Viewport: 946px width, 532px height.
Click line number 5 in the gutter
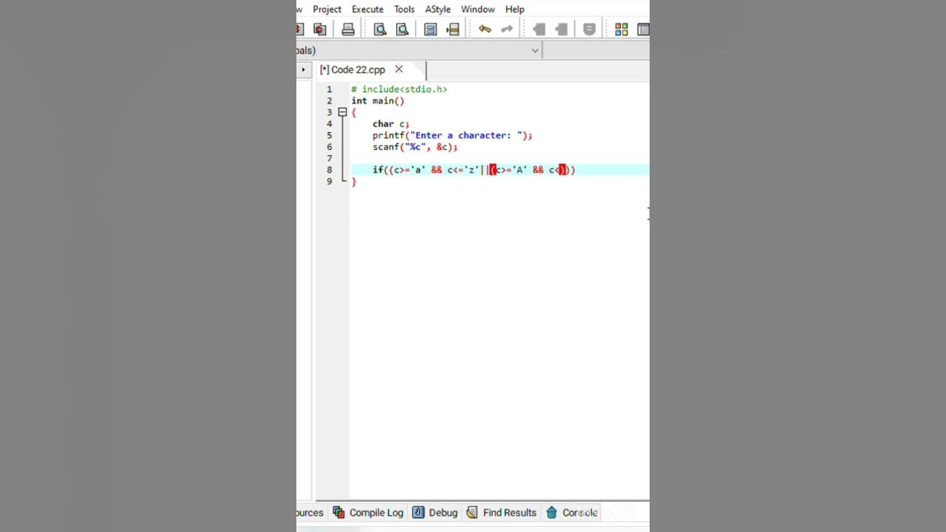click(330, 135)
